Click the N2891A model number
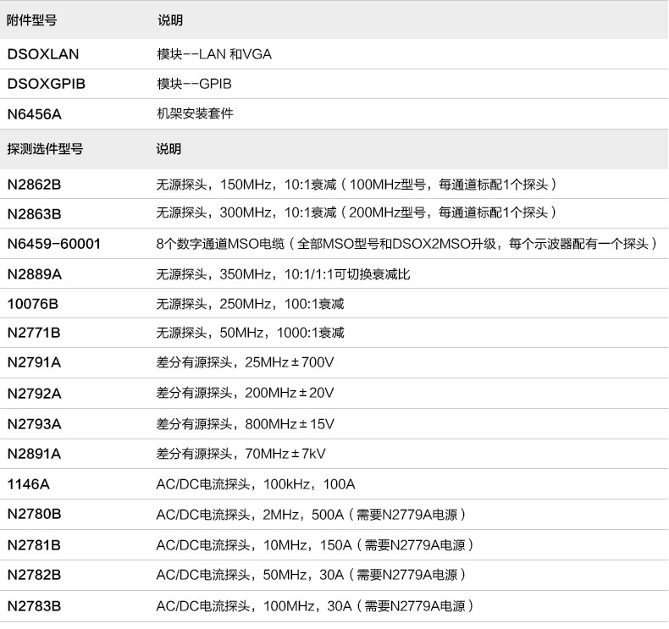This screenshot has height=629, width=669. (35, 454)
